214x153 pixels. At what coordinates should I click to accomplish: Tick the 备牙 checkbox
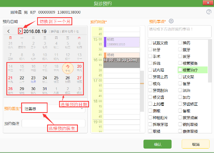pyautogui.click(x=180, y=83)
